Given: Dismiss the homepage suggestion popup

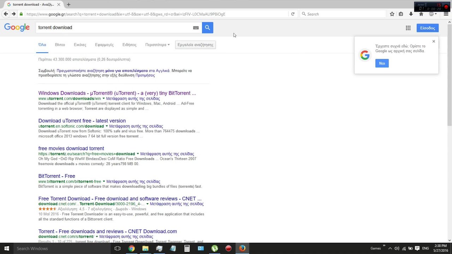Looking at the screenshot, I should coord(434,41).
